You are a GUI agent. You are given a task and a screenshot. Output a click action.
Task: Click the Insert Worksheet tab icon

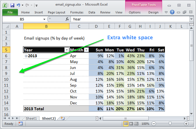point(62,119)
